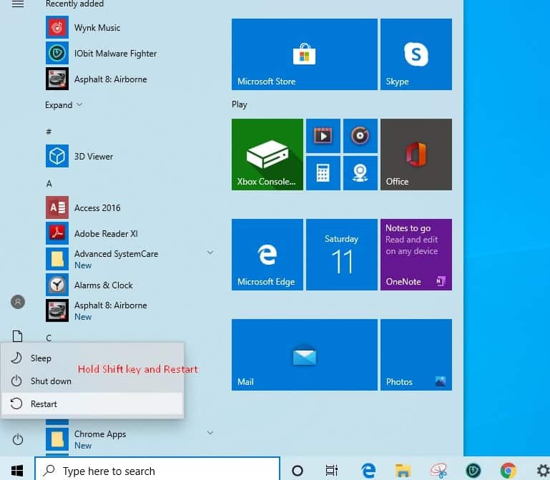Click the 'Type here to search' box
This screenshot has height=480, width=550.
click(157, 471)
